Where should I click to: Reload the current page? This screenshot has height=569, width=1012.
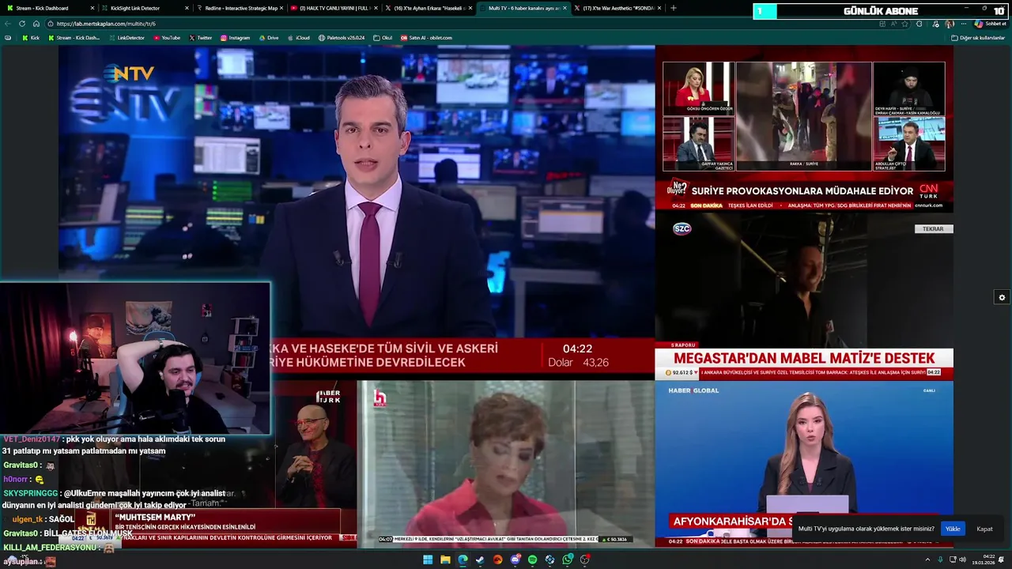click(x=22, y=24)
